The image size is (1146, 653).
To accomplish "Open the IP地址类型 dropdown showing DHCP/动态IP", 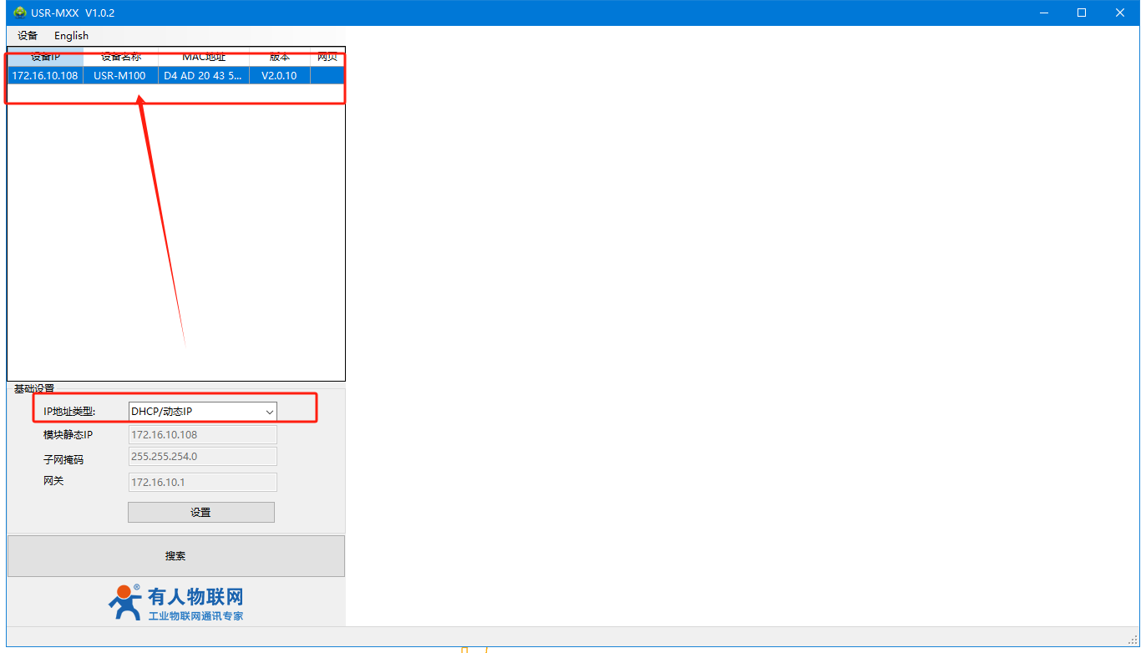I will [x=202, y=411].
